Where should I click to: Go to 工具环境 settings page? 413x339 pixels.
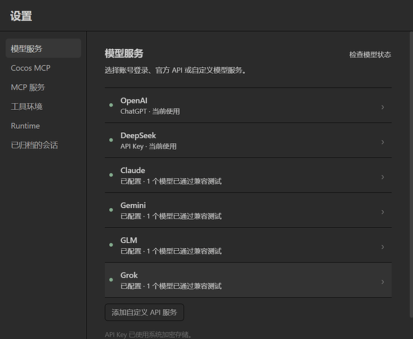click(x=26, y=106)
